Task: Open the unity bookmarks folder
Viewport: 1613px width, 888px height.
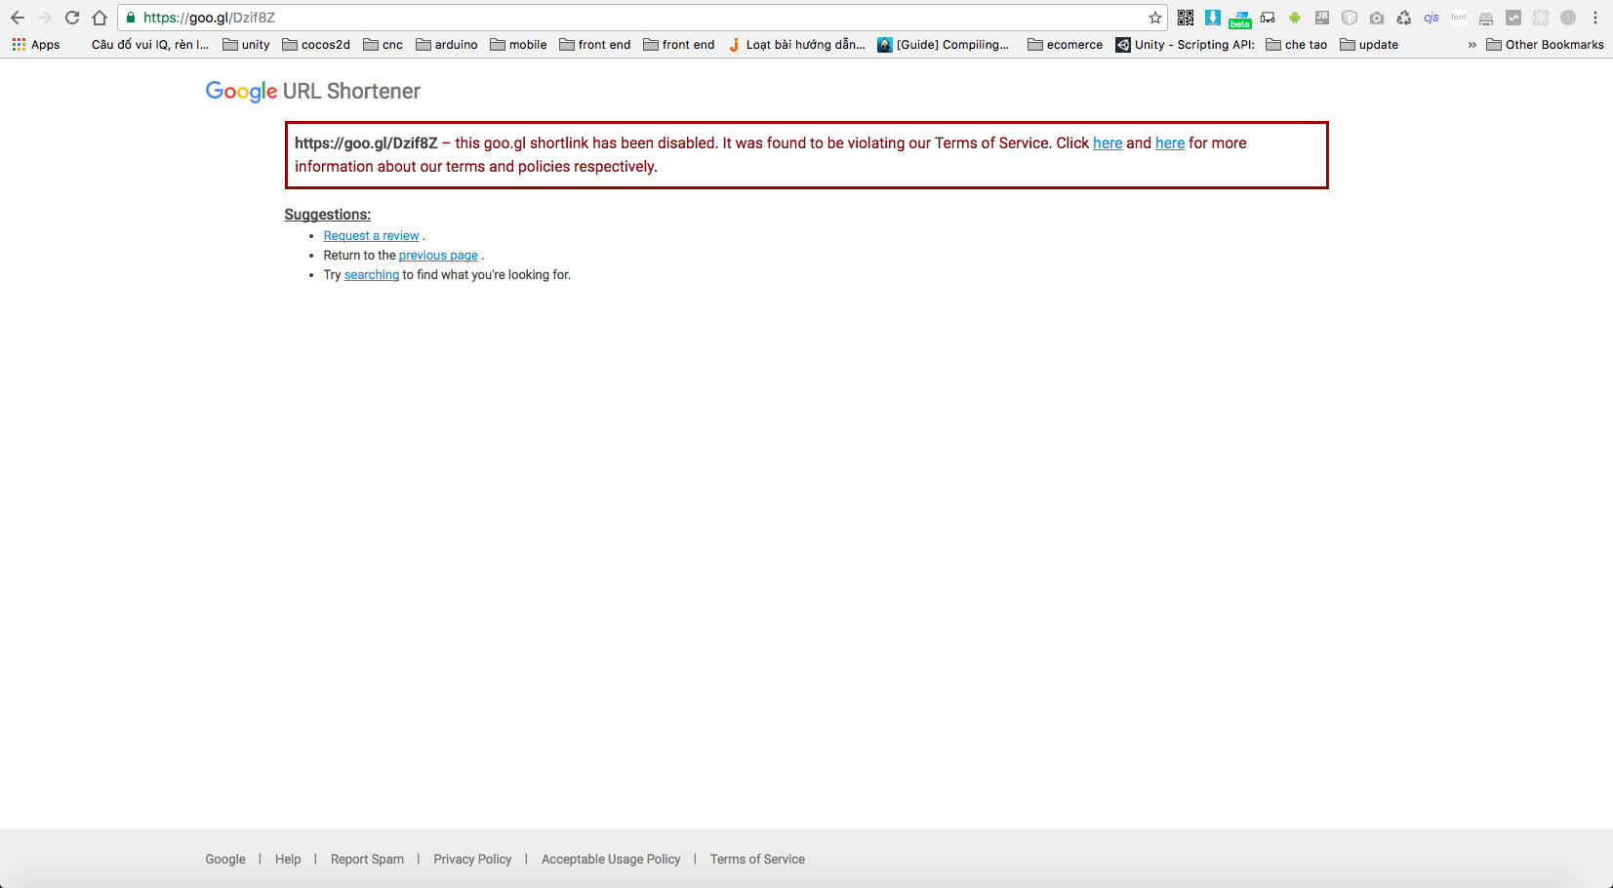Action: (x=246, y=45)
